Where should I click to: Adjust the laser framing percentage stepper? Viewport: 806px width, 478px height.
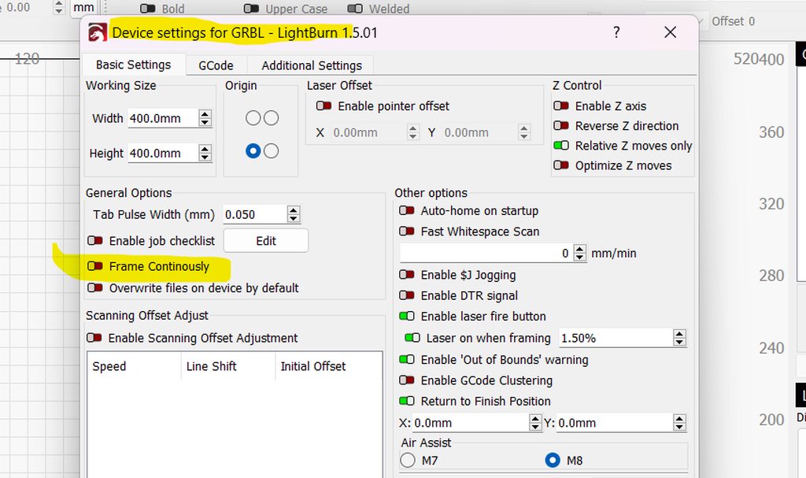click(x=679, y=338)
